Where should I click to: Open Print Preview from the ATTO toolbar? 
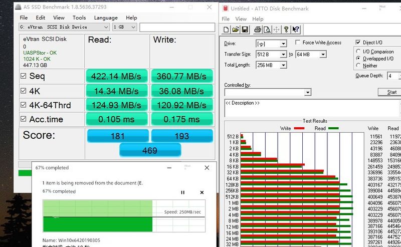(267, 30)
